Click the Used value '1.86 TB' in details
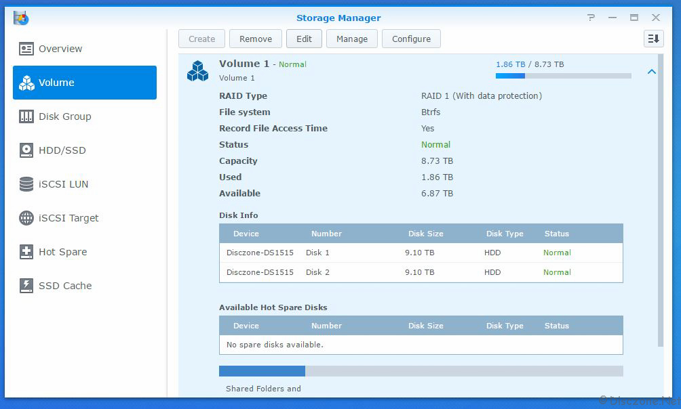The image size is (681, 409). [437, 177]
